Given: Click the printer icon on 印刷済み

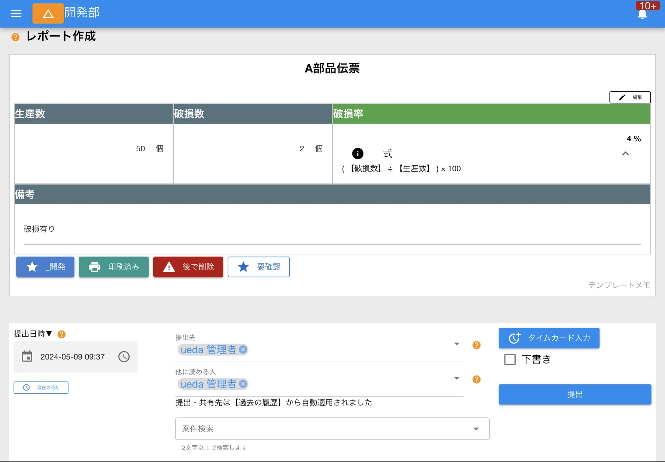Looking at the screenshot, I should pyautogui.click(x=95, y=267).
